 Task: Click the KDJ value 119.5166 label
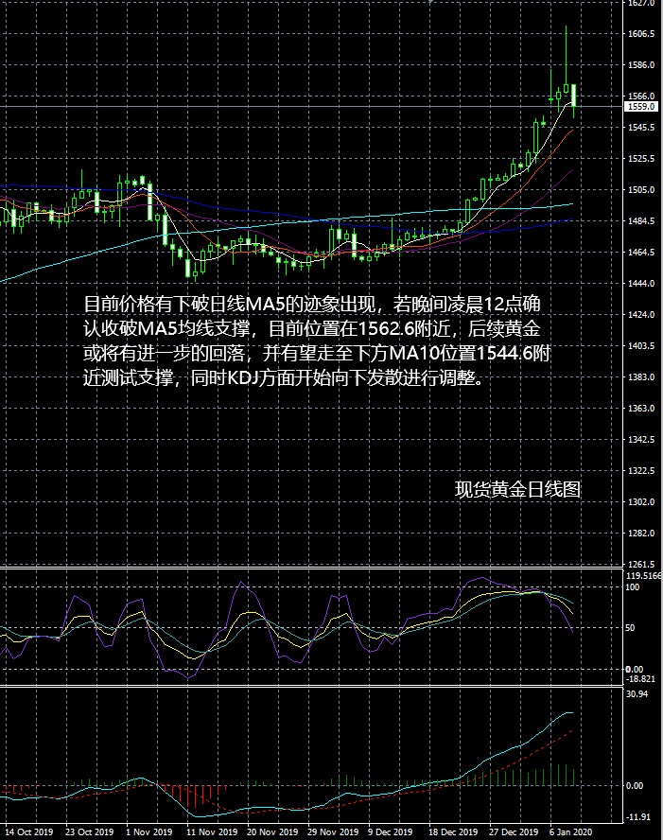coord(643,575)
